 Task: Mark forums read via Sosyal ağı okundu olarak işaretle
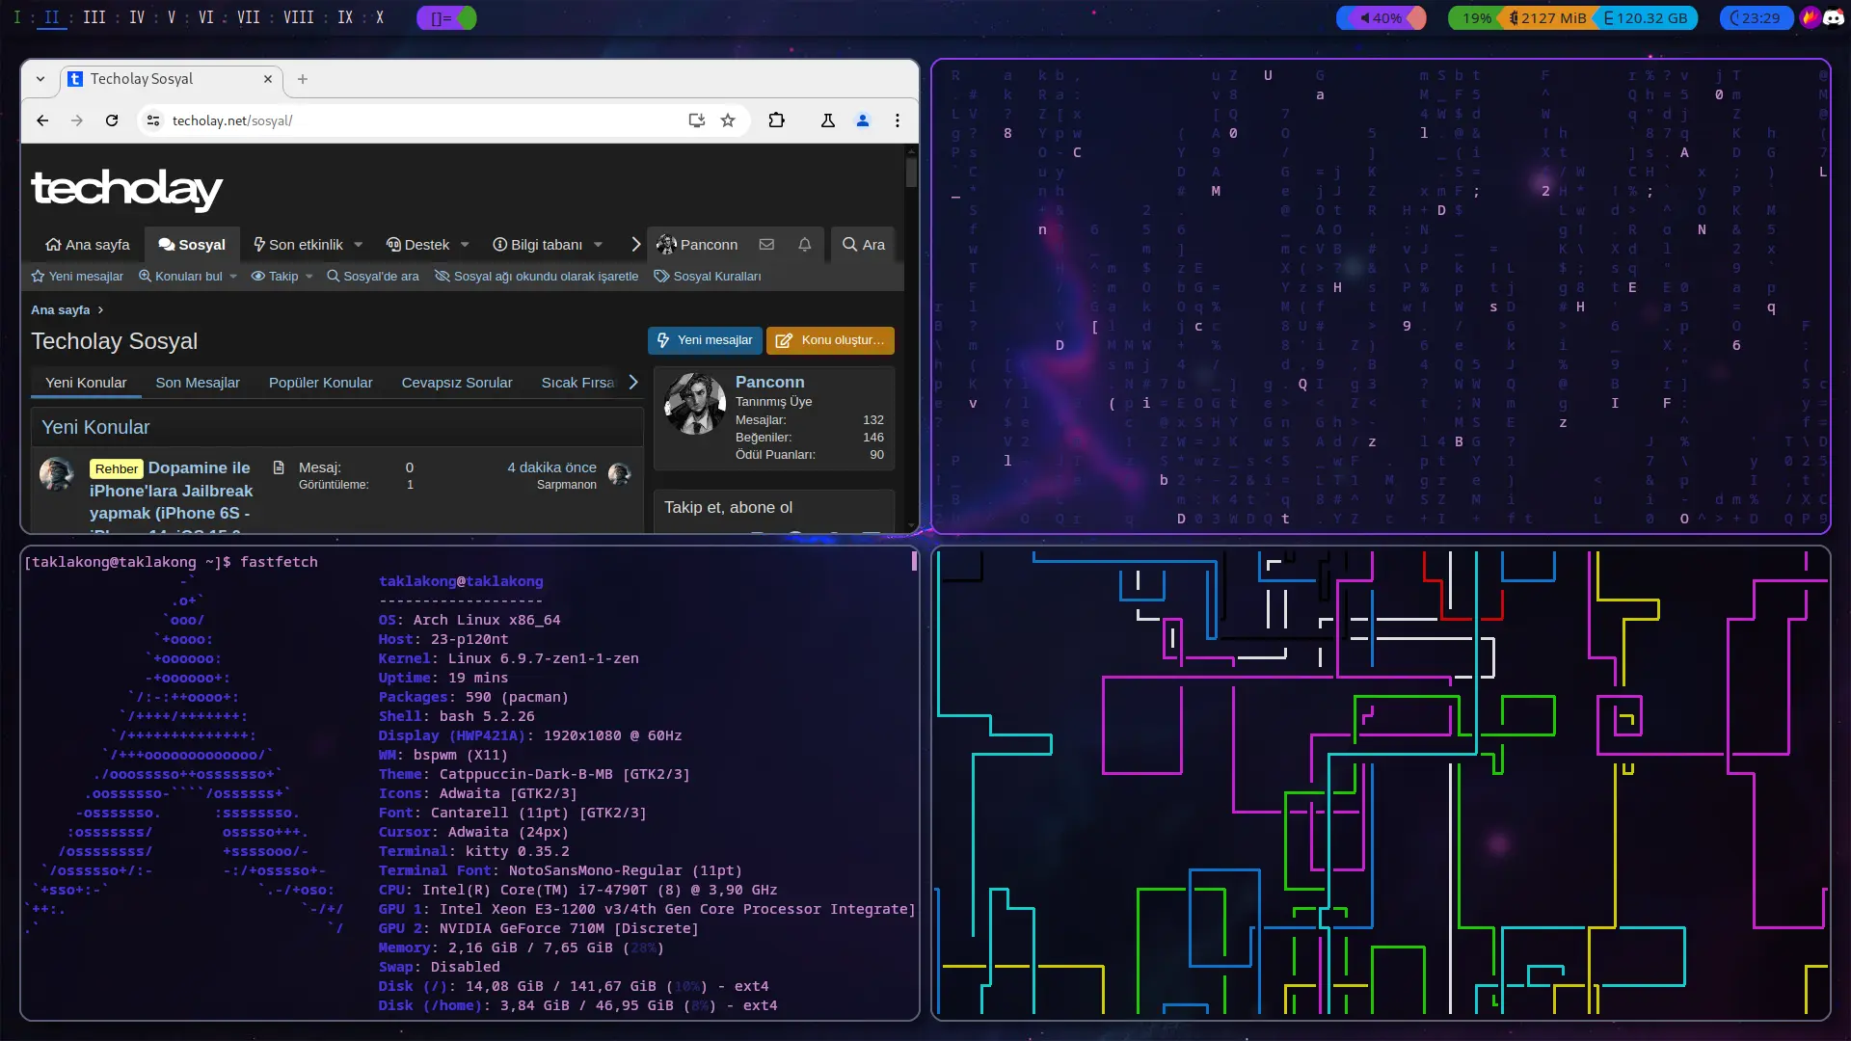tap(537, 277)
